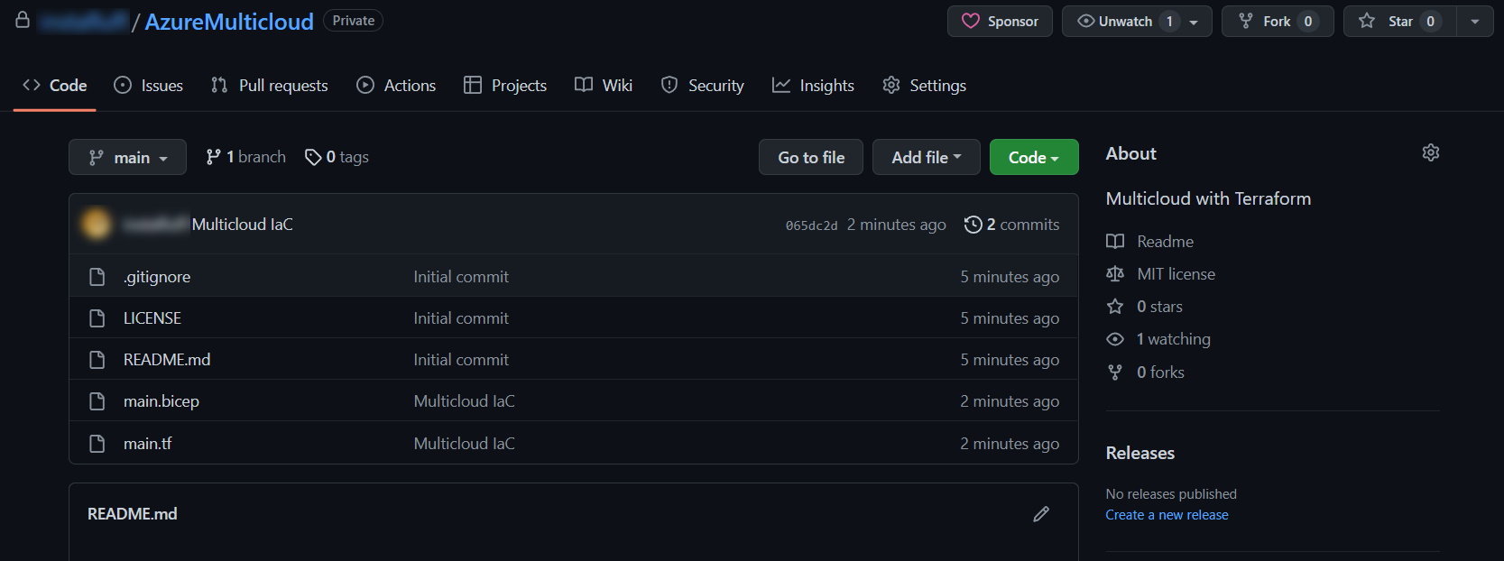Open commit hash 065dc2d
This screenshot has width=1504, height=561.
point(811,225)
